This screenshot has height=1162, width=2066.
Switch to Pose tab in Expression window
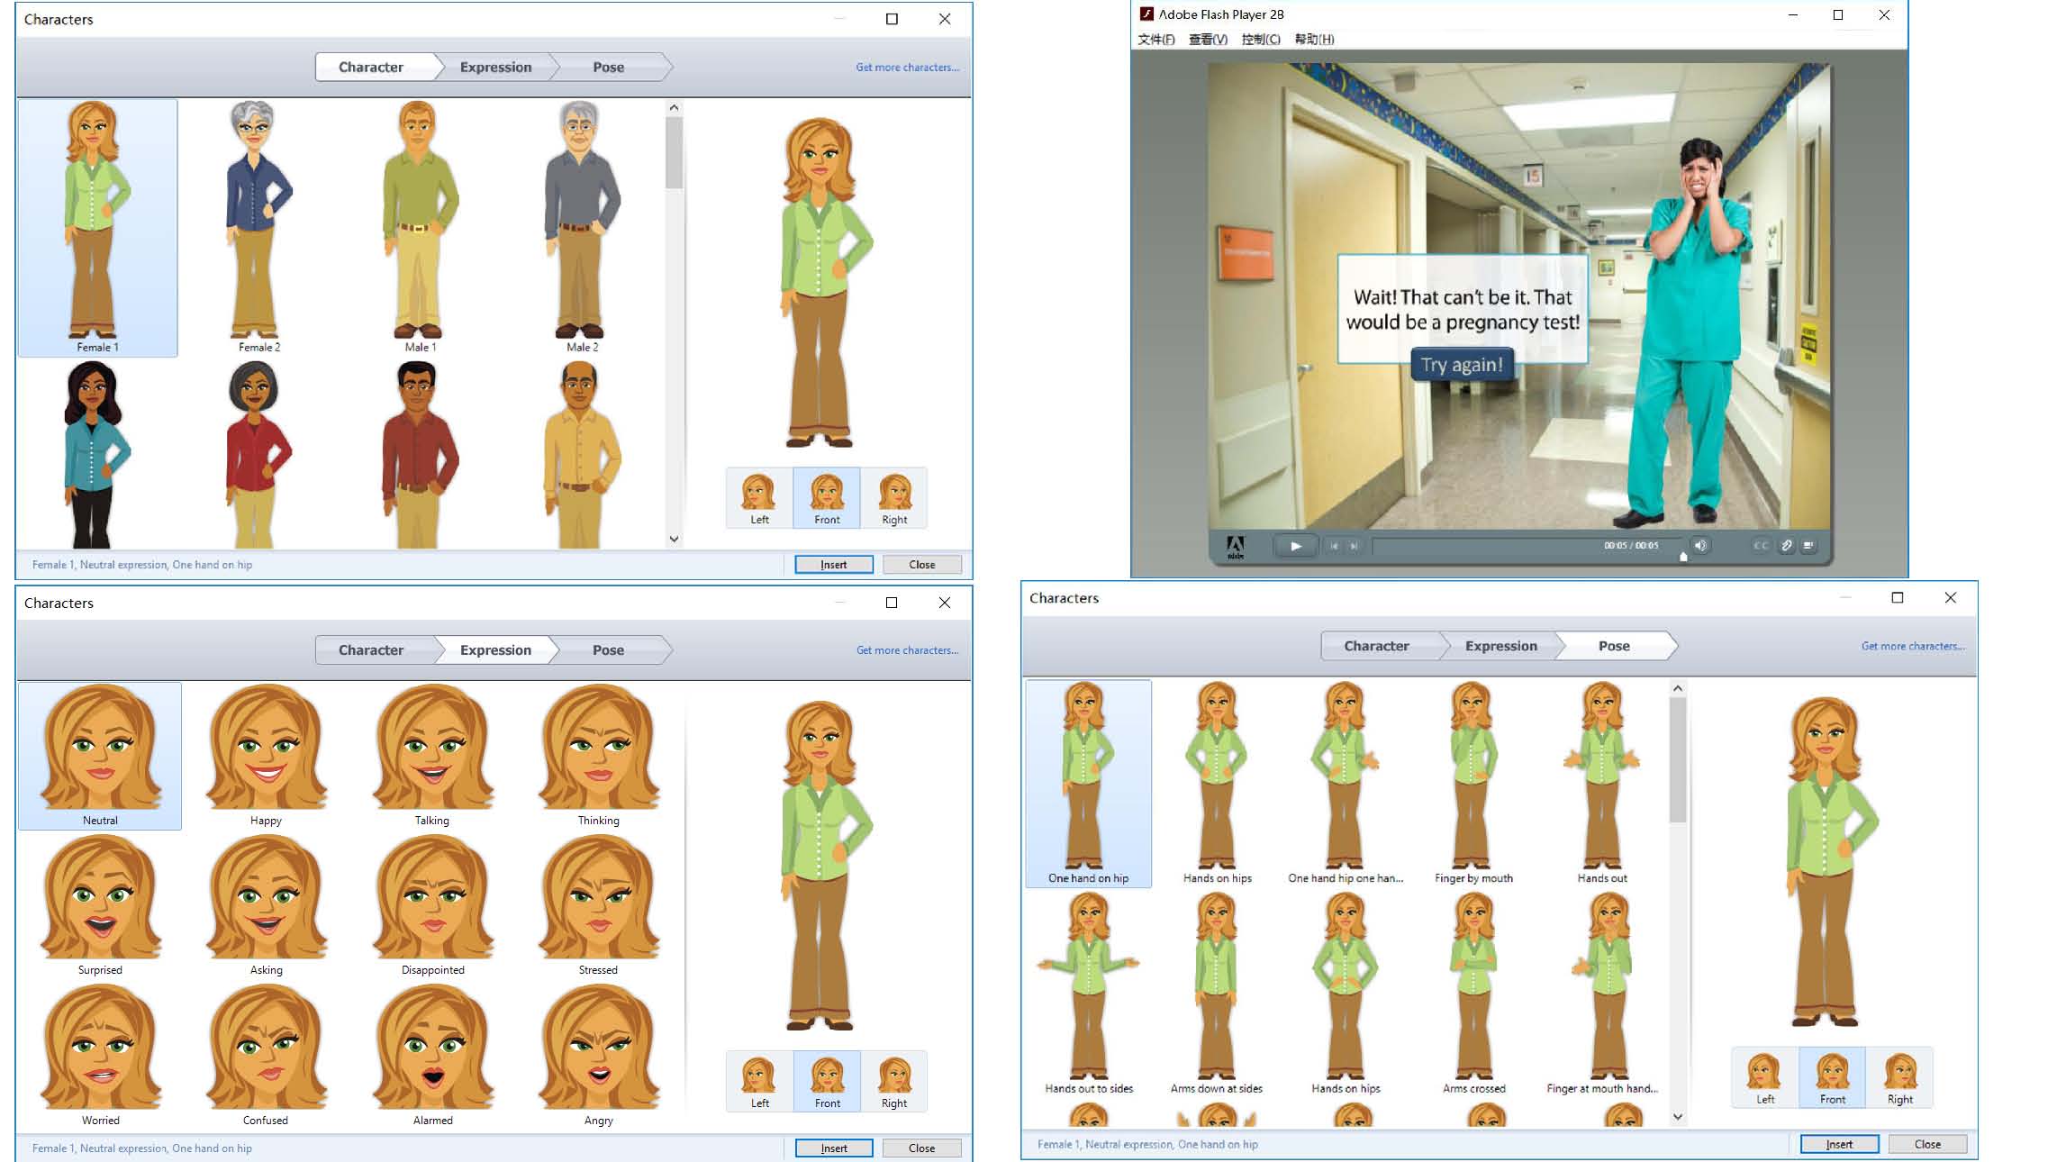pos(608,650)
